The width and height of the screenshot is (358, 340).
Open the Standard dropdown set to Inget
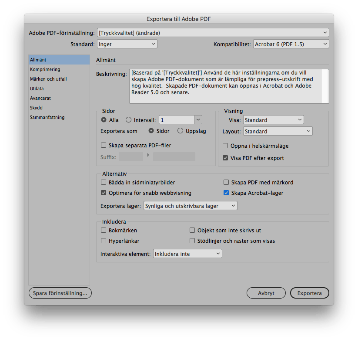click(127, 44)
